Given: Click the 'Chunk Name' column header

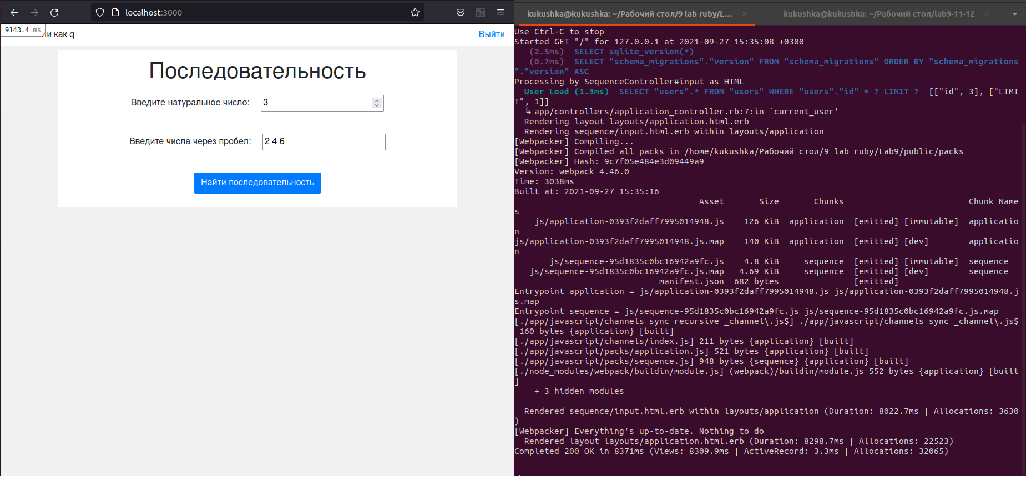Looking at the screenshot, I should (993, 201).
